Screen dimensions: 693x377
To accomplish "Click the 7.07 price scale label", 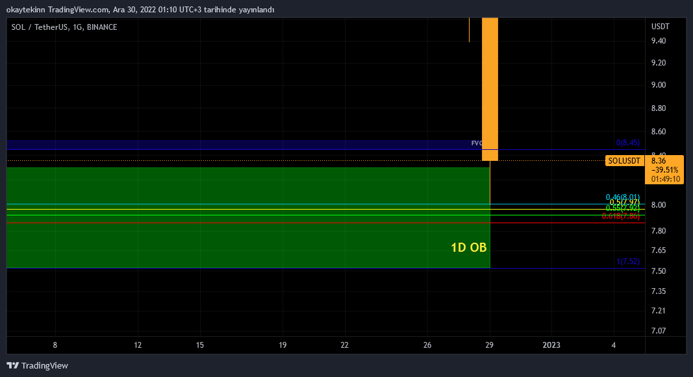I will pos(659,331).
